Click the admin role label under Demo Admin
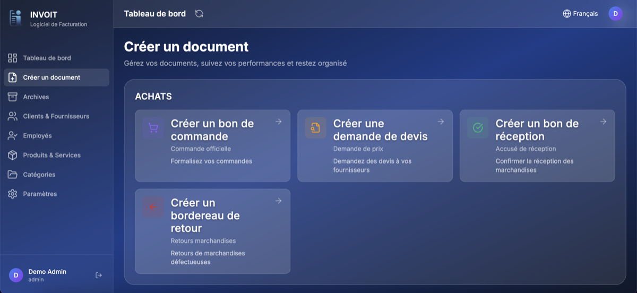The image size is (637, 293). pyautogui.click(x=36, y=280)
